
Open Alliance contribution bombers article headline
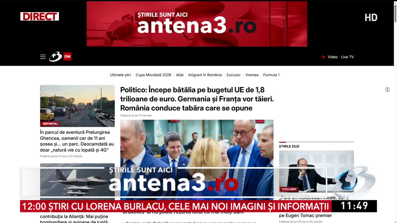(x=74, y=219)
